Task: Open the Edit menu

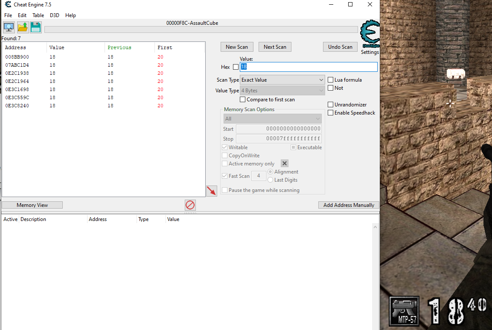Action: point(22,15)
